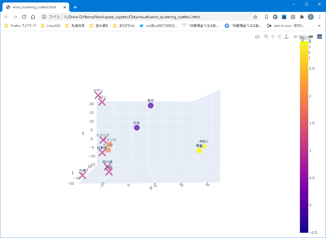The height and width of the screenshot is (238, 326).
Task: Go back in browser history
Action: point(6,17)
